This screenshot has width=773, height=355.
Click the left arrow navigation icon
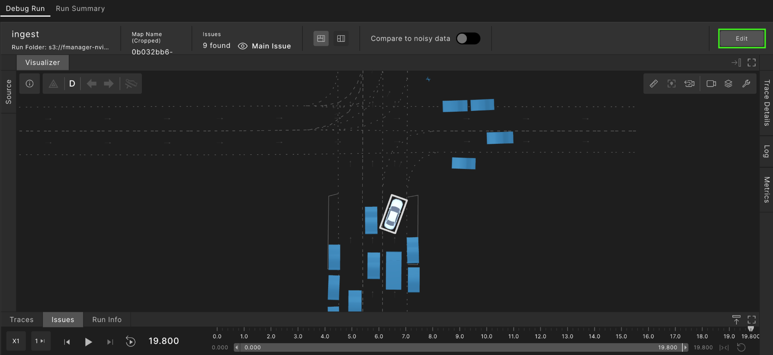91,84
